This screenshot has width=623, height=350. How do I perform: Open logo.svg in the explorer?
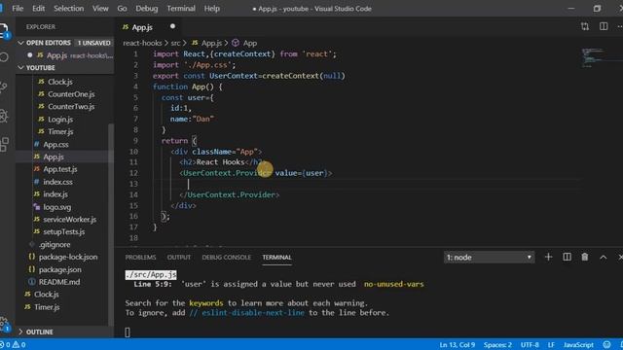[x=56, y=207]
